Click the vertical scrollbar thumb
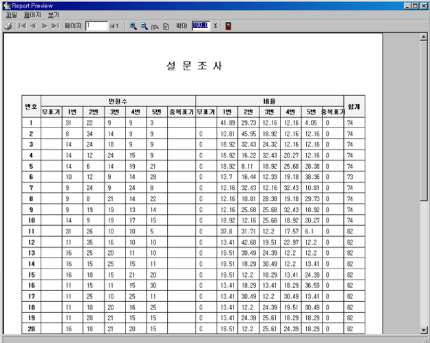This screenshot has height=343, width=430. pos(424,121)
